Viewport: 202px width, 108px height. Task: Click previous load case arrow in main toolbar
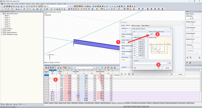click(x=70, y=6)
